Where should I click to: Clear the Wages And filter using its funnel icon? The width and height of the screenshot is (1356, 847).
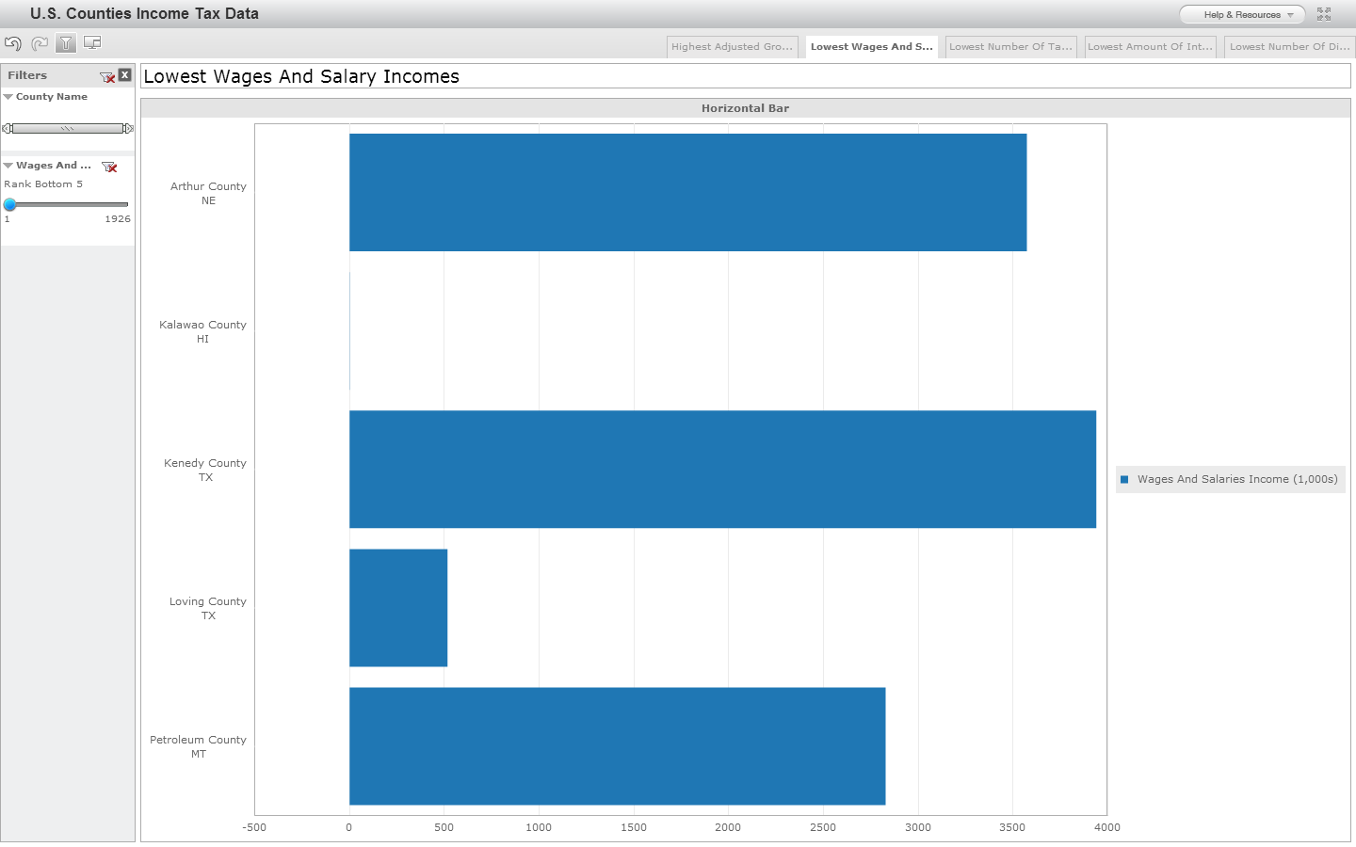[x=109, y=167]
